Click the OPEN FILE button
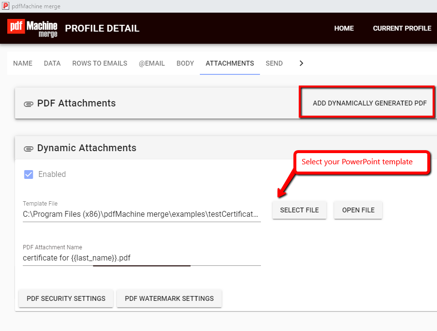 pos(358,210)
